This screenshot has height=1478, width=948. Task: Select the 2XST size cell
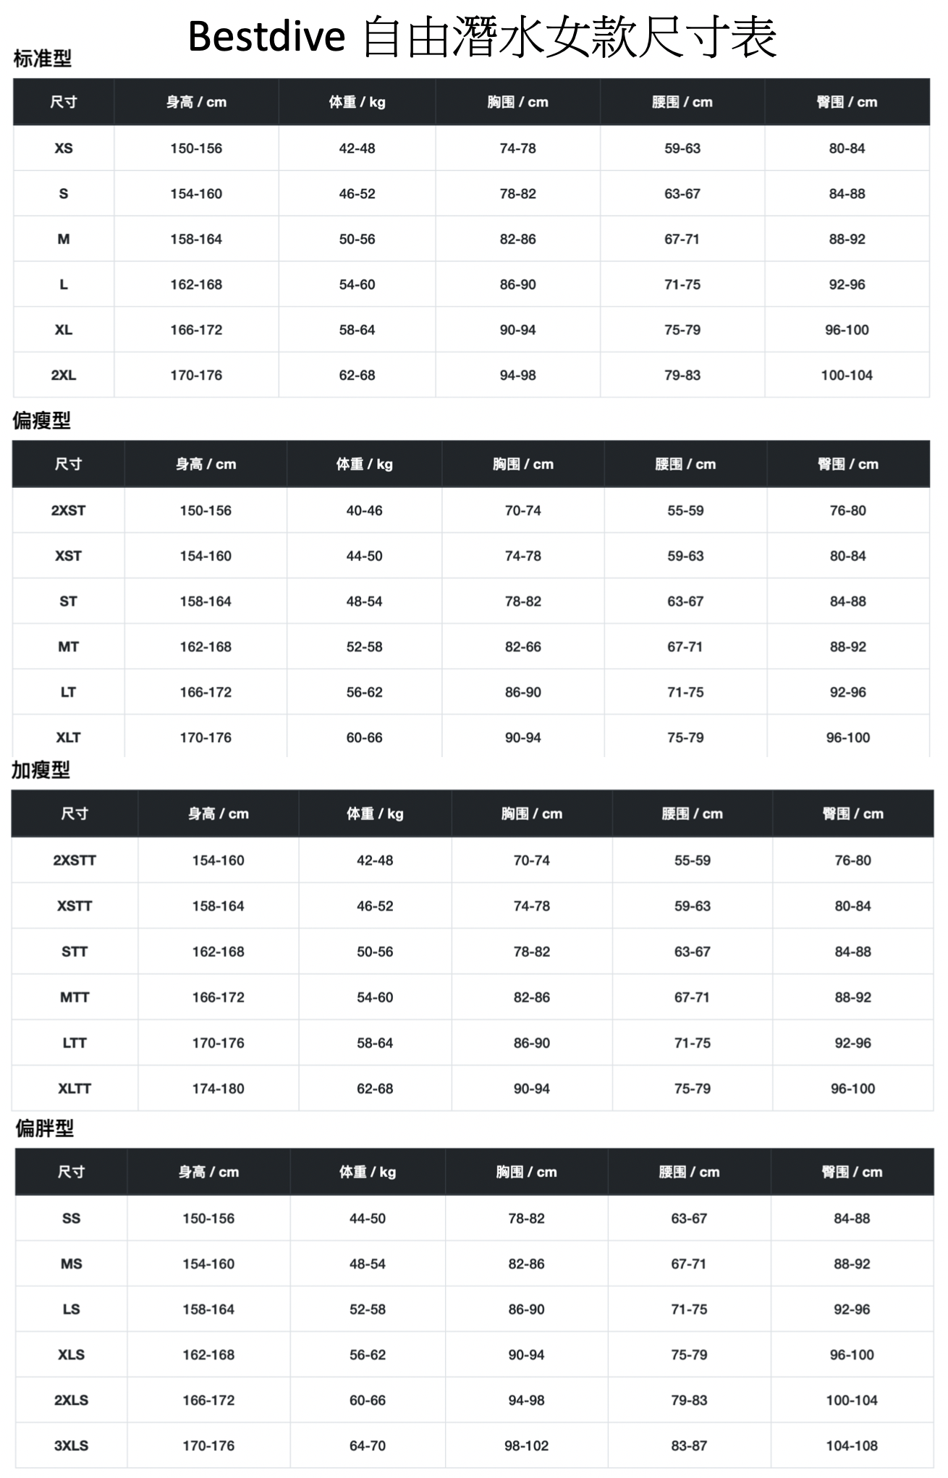pos(68,510)
